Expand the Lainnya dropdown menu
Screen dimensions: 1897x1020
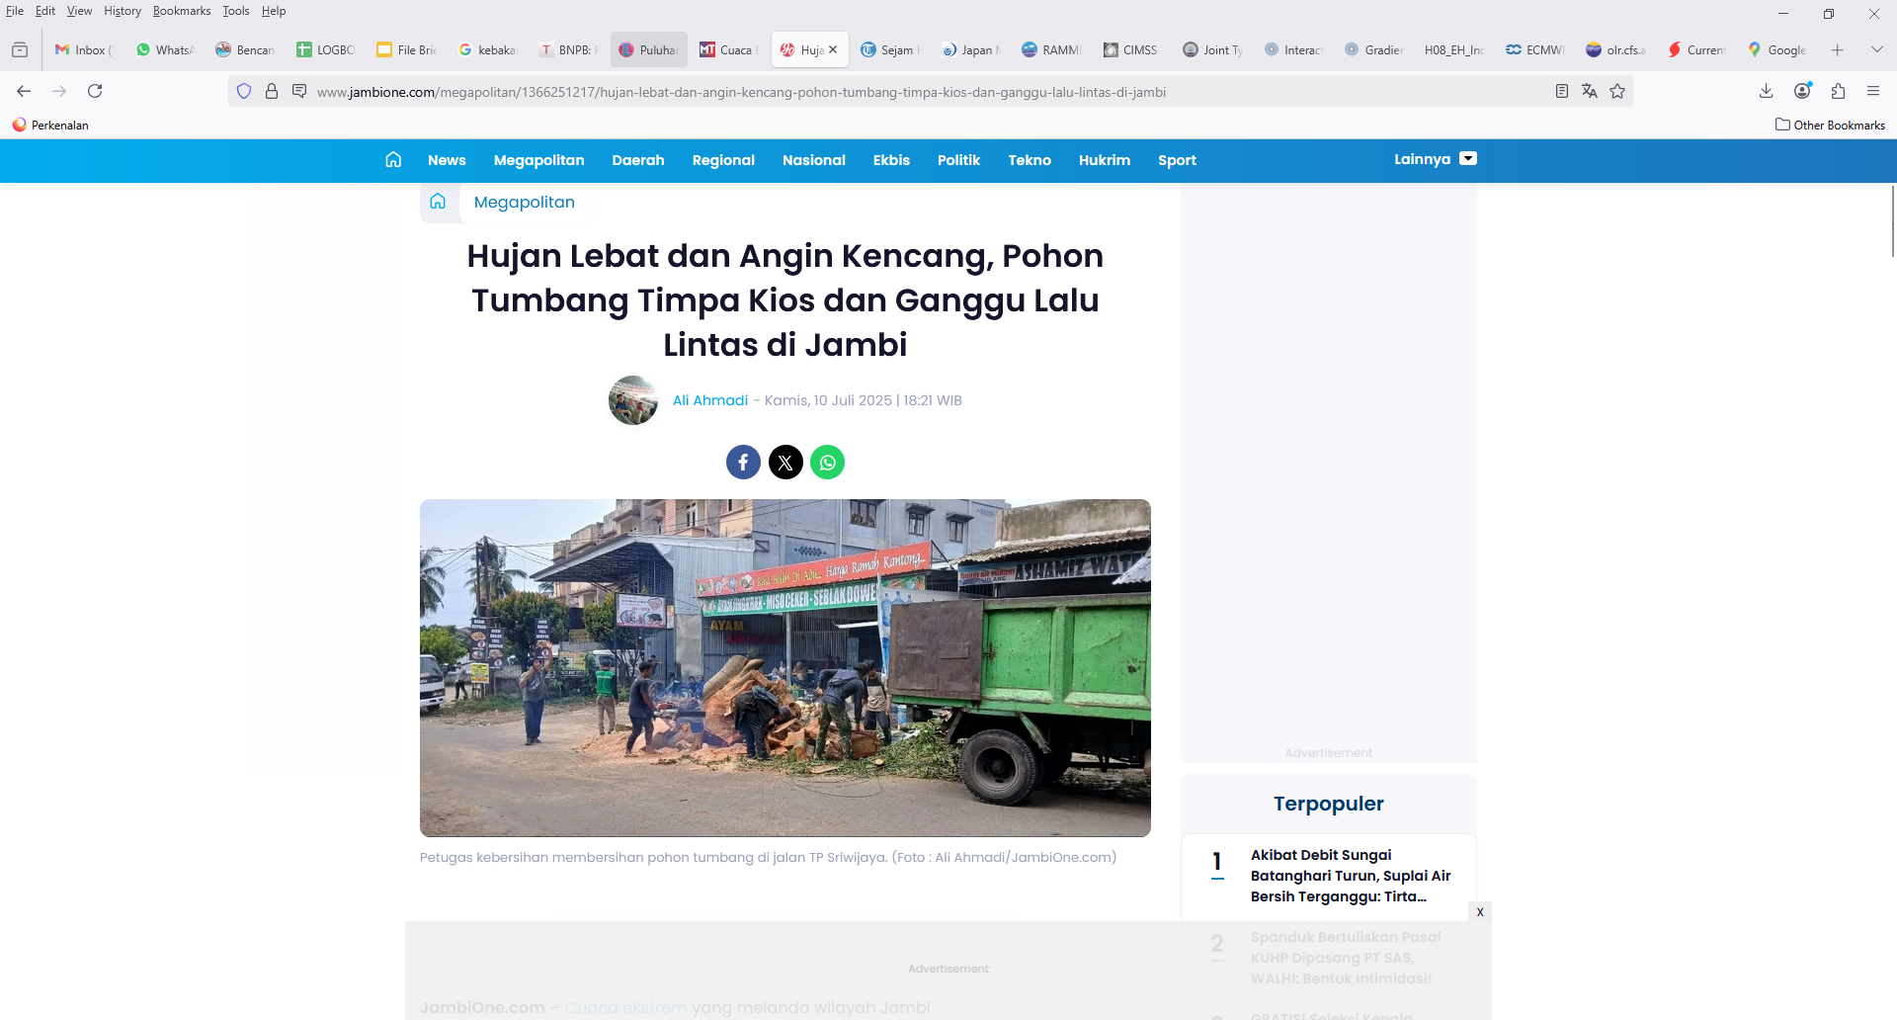pyautogui.click(x=1435, y=159)
